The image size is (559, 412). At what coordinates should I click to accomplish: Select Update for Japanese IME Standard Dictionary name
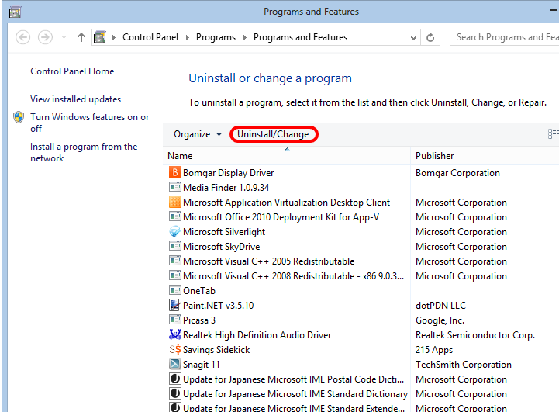(x=295, y=394)
